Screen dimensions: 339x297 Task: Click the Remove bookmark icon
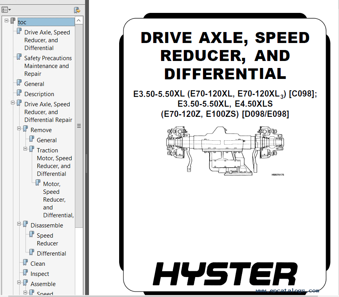point(25,129)
